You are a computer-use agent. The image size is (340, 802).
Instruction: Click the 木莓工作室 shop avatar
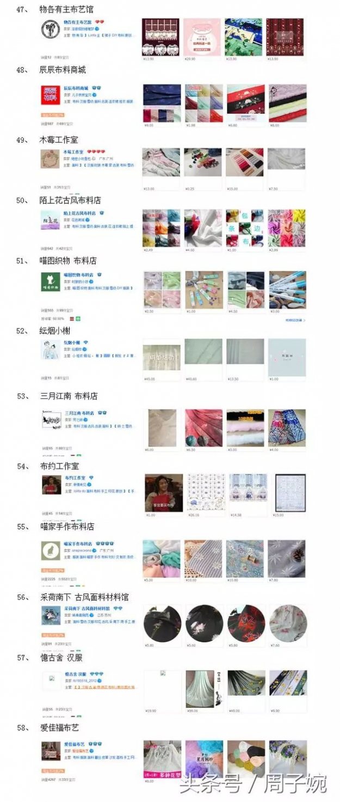click(51, 158)
